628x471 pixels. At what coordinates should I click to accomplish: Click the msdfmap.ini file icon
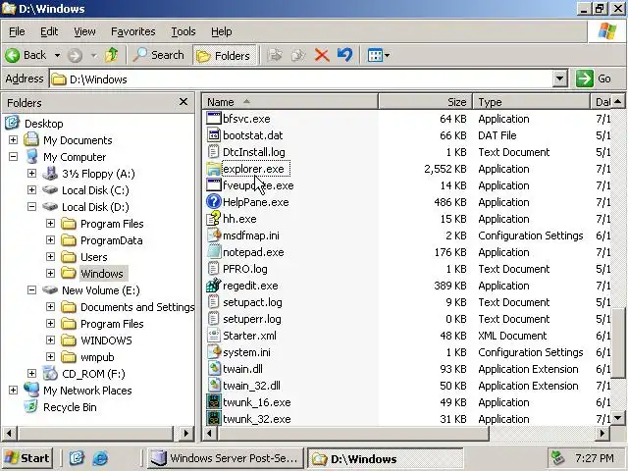coord(214,235)
